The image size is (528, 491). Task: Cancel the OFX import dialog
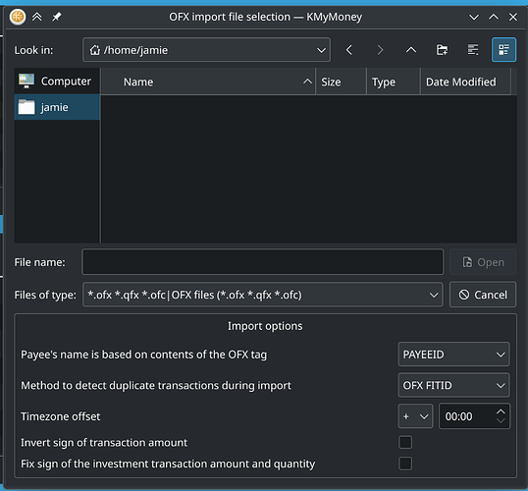coord(483,295)
